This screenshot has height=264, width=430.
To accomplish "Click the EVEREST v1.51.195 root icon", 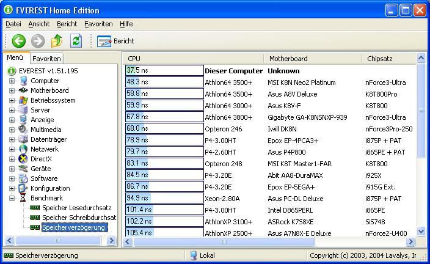I will (11, 71).
